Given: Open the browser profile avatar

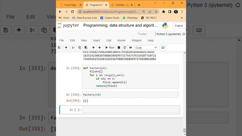Looking at the screenshot, I should (176, 12).
